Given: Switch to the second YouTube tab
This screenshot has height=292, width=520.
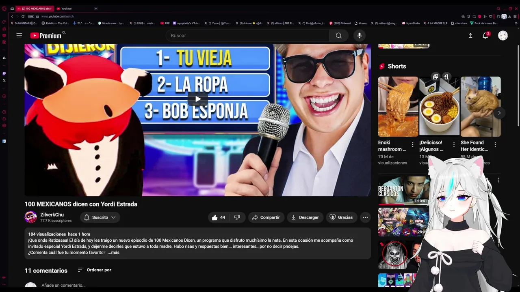Looking at the screenshot, I should [66, 9].
